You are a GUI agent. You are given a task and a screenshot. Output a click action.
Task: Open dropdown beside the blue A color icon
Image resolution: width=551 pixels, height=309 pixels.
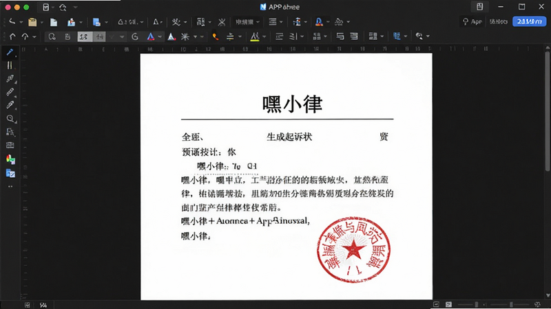point(160,36)
